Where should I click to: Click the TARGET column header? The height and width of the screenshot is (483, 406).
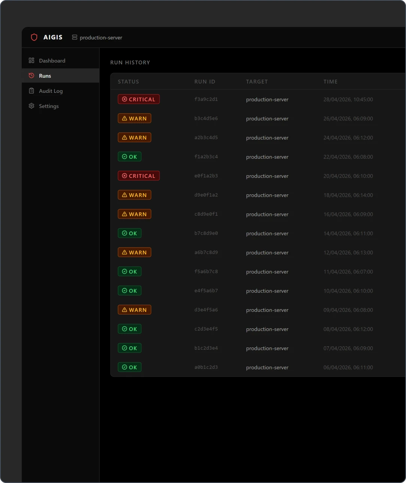coord(257,82)
